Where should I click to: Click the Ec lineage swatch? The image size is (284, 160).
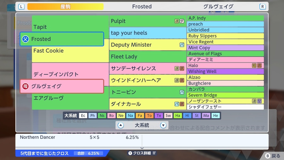click(83, 115)
